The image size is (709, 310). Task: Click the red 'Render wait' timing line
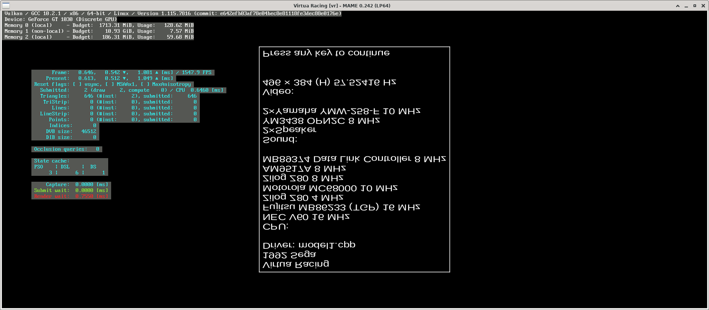point(71,196)
